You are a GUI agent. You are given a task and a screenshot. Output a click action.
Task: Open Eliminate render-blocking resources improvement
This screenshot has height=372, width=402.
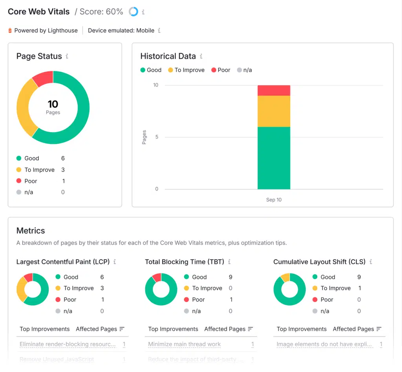click(68, 344)
